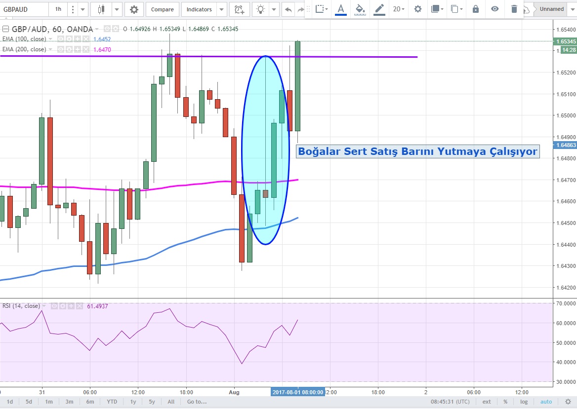Select the 5d time range
The height and width of the screenshot is (409, 577).
[29, 402]
